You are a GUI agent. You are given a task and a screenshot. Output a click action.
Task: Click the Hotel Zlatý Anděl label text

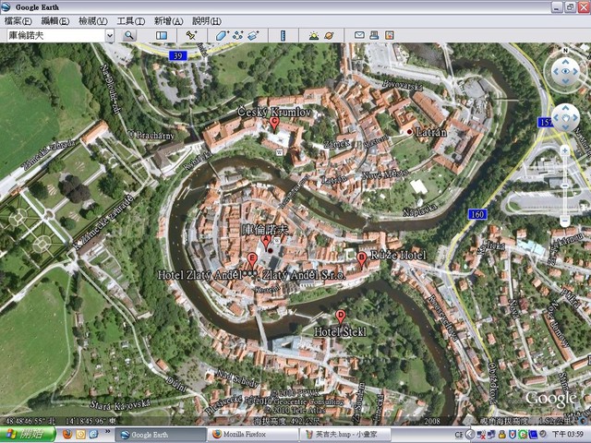[x=251, y=275]
